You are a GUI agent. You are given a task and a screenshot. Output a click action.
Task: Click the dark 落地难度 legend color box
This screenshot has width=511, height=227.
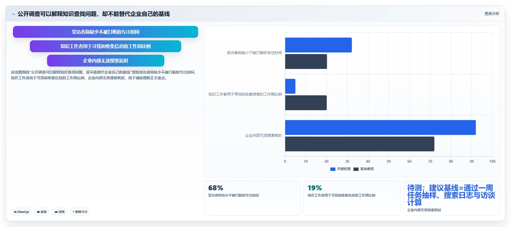coord(356,169)
